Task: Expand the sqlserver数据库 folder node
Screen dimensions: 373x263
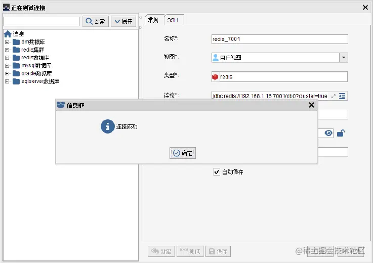Action: point(7,81)
